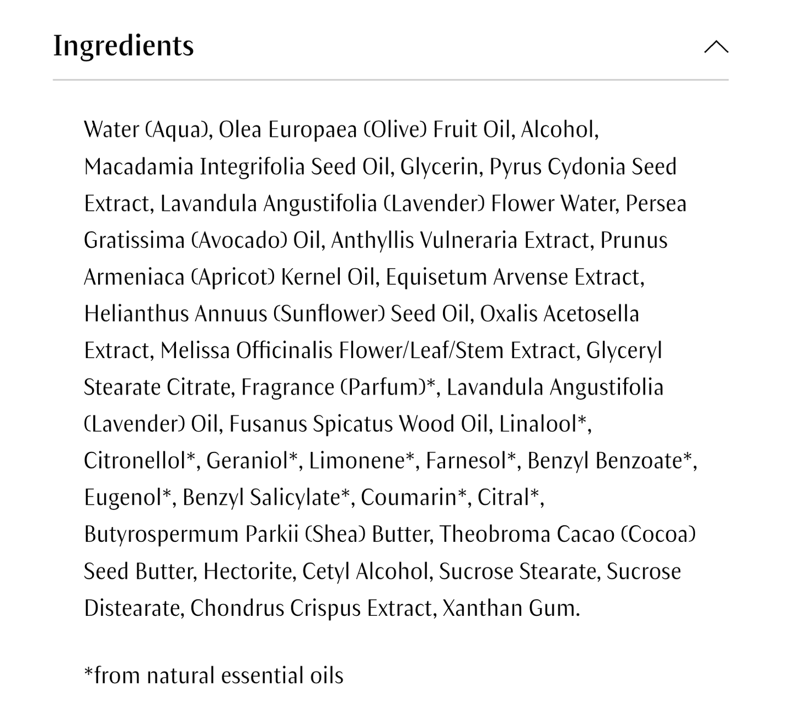Click the "Linalool*" ingredient
This screenshot has width=797, height=703.
tap(543, 424)
